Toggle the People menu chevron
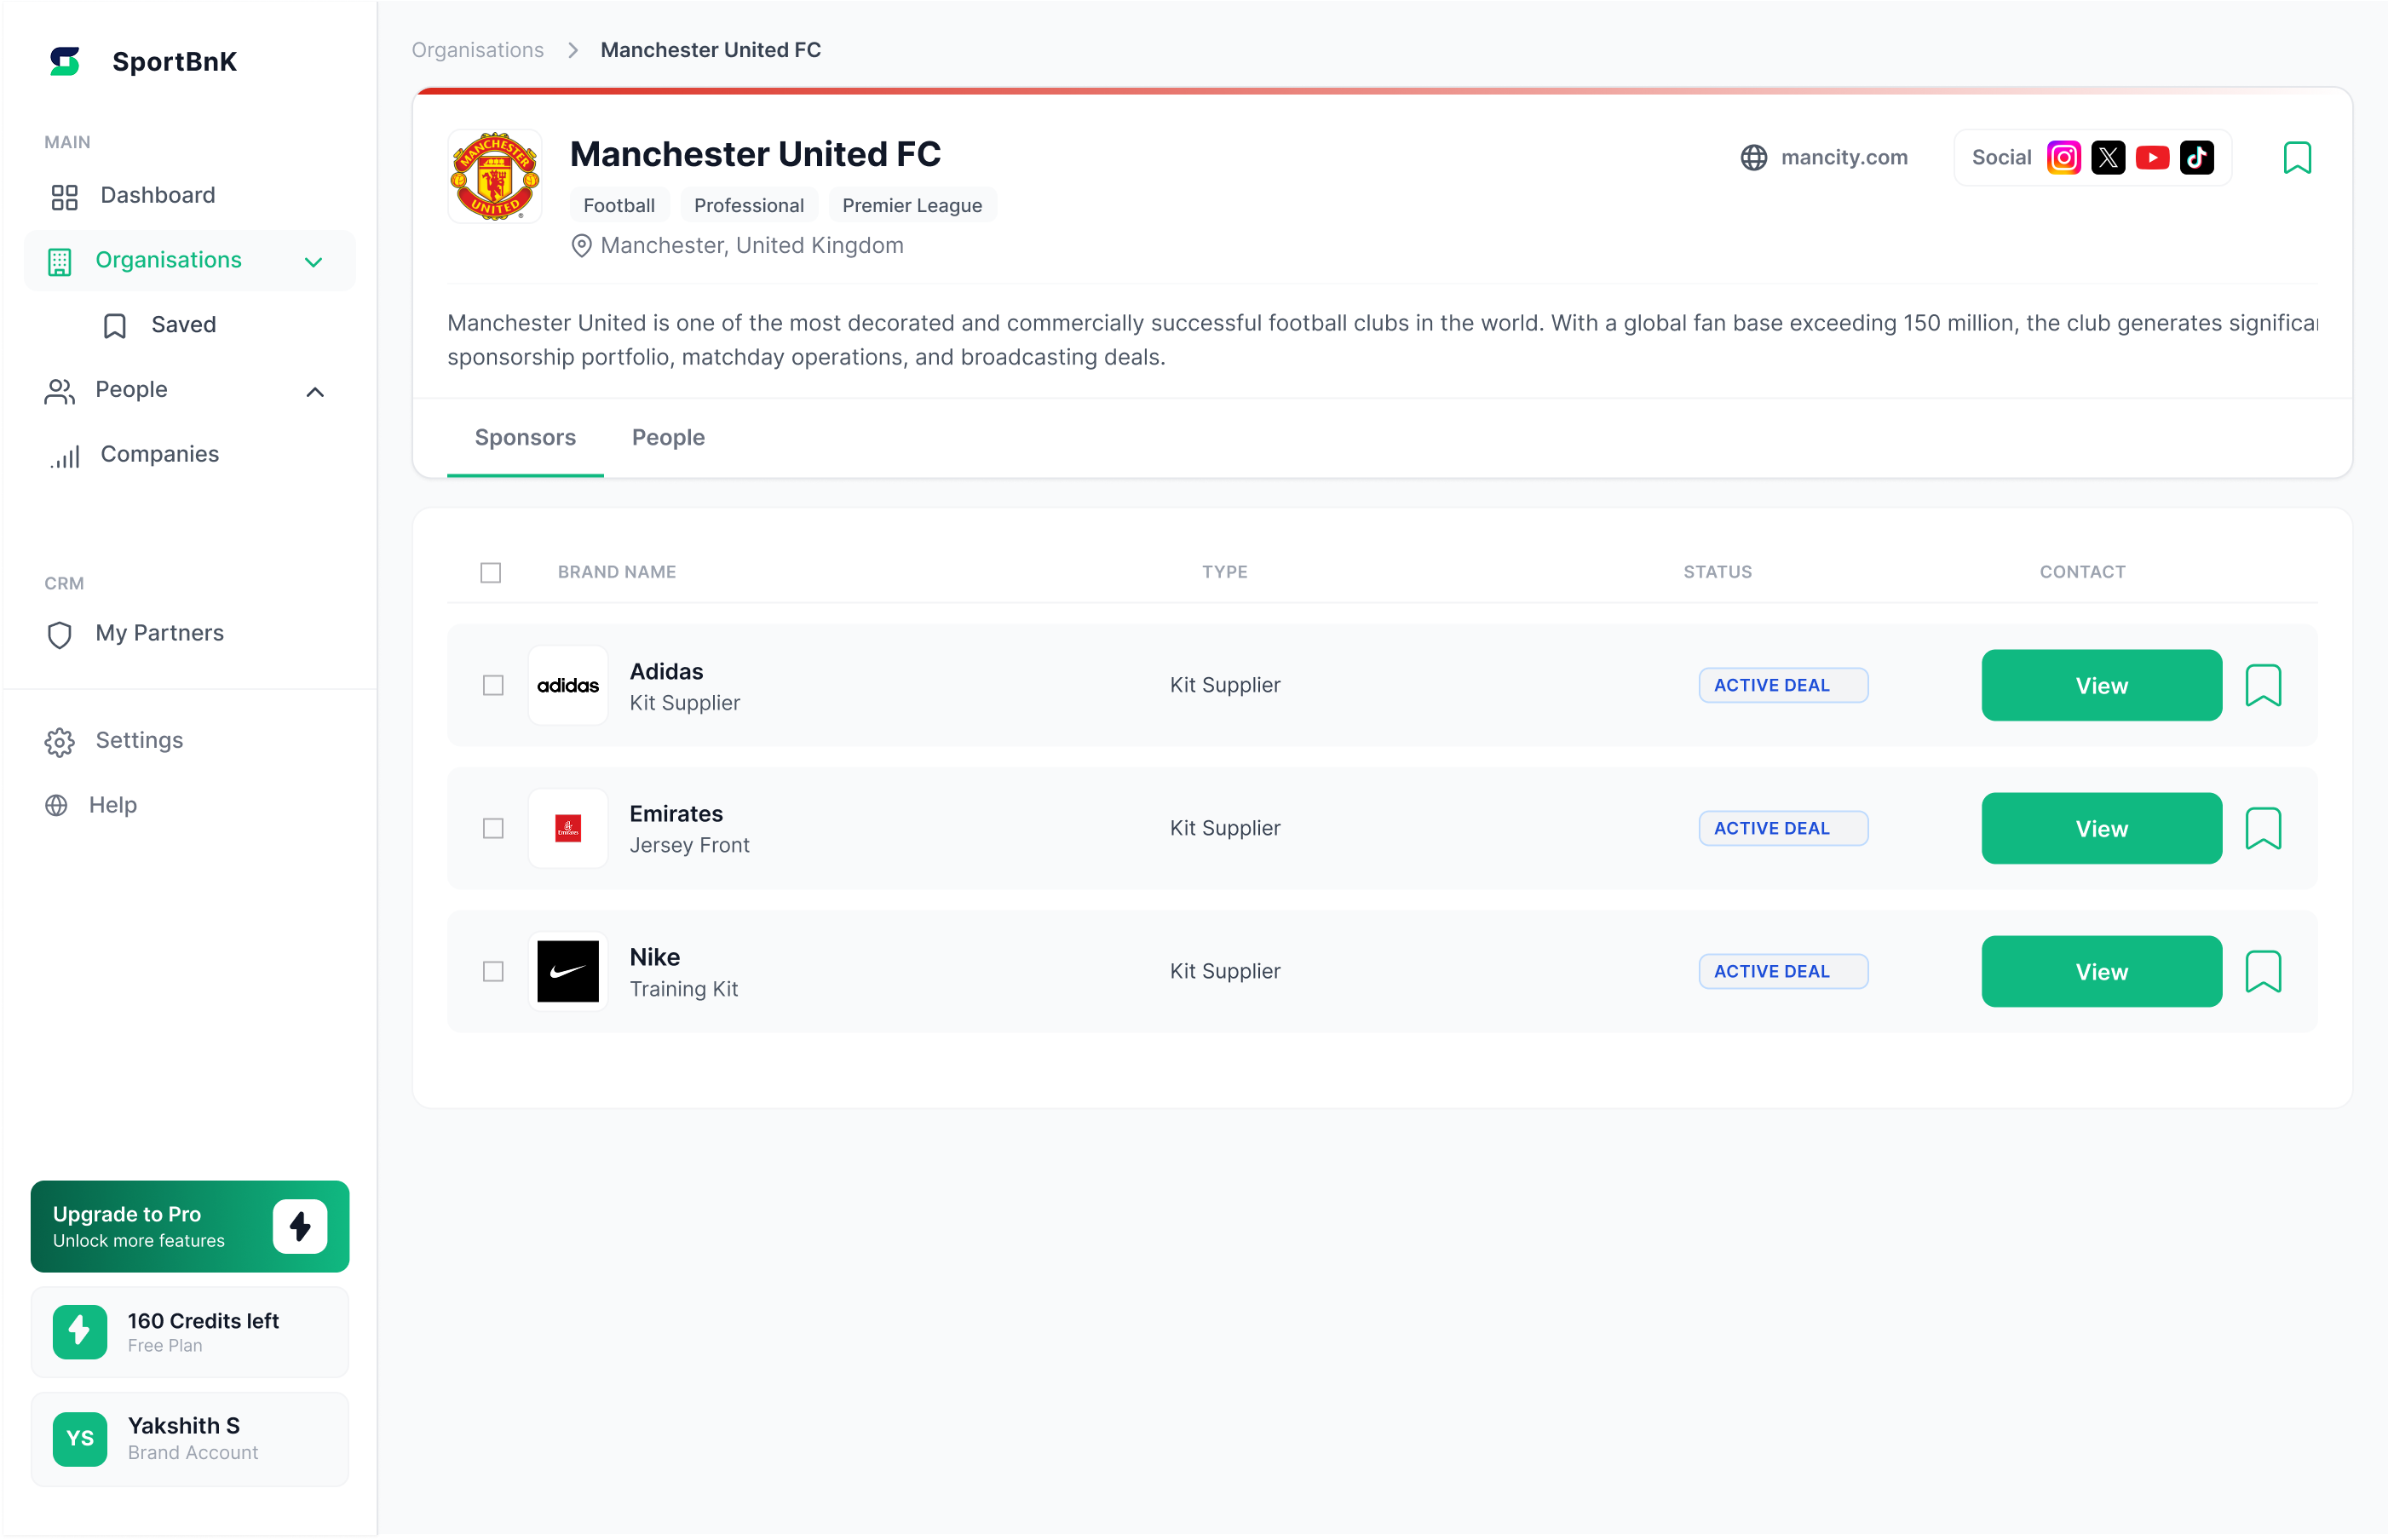 coord(315,392)
